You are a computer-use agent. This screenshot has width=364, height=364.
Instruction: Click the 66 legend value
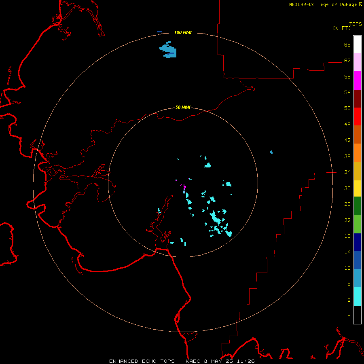[347, 44]
